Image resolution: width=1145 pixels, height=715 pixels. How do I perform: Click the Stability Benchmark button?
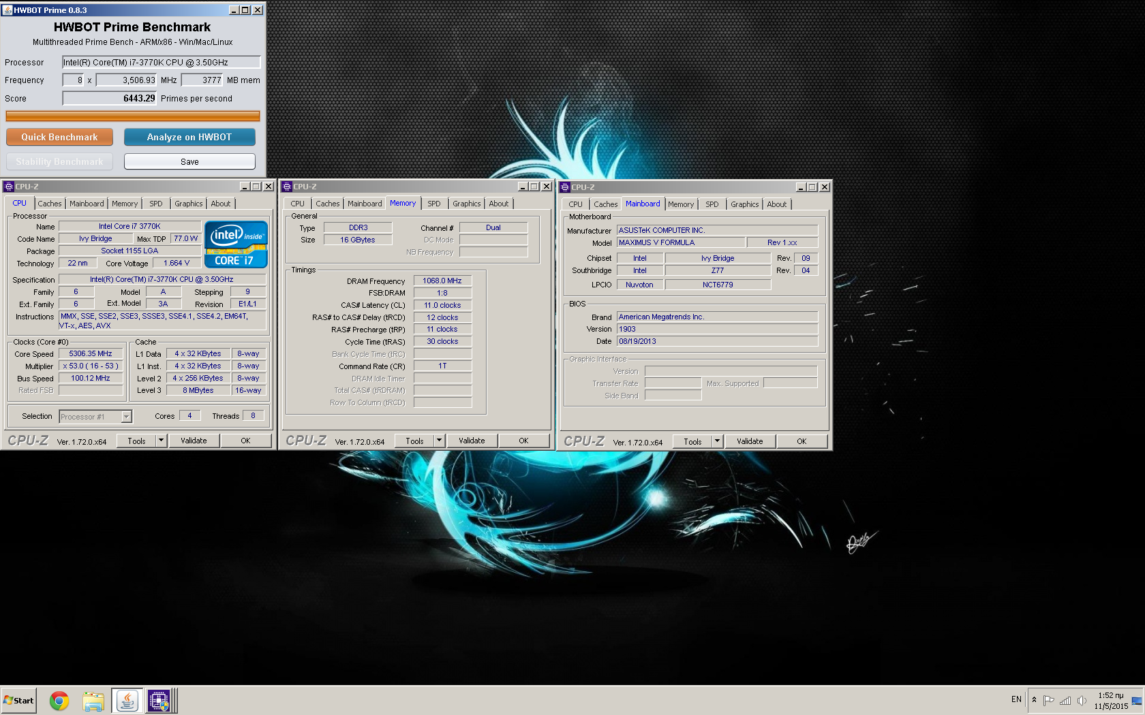(x=59, y=161)
